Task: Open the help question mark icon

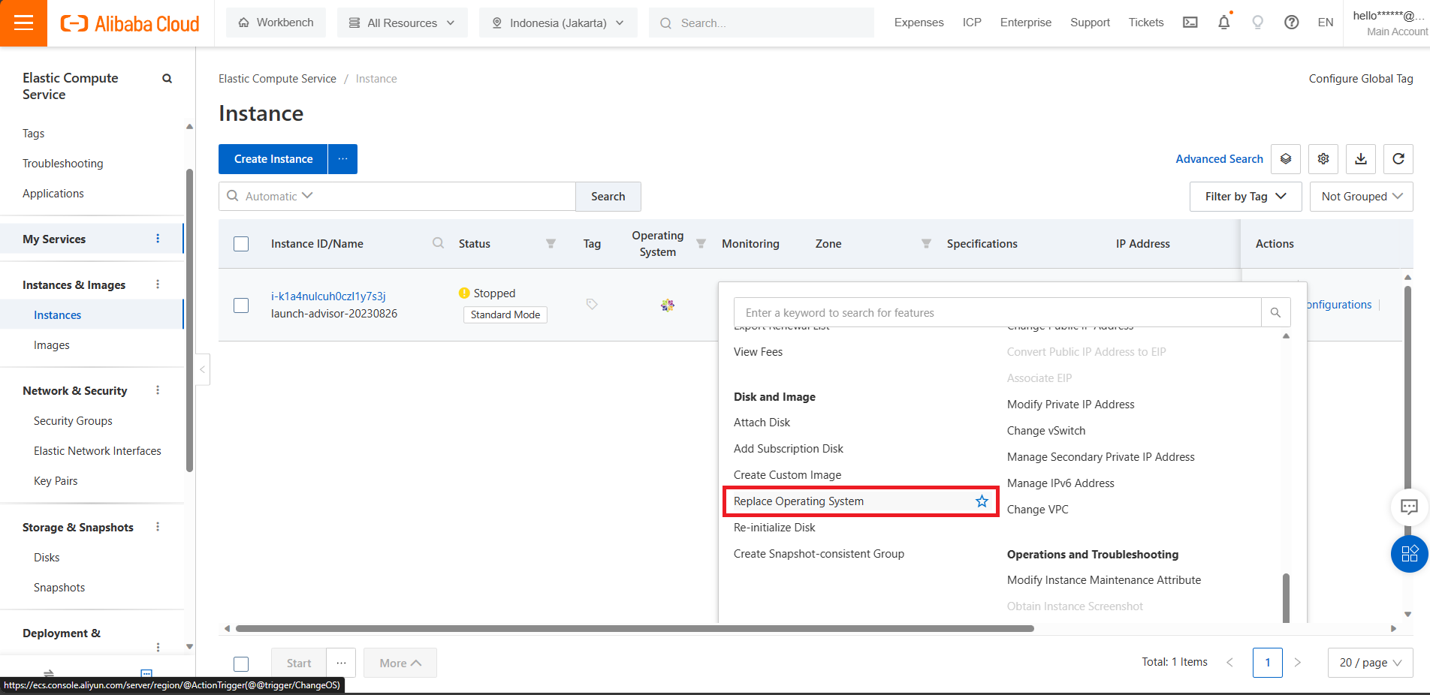Action: point(1292,23)
